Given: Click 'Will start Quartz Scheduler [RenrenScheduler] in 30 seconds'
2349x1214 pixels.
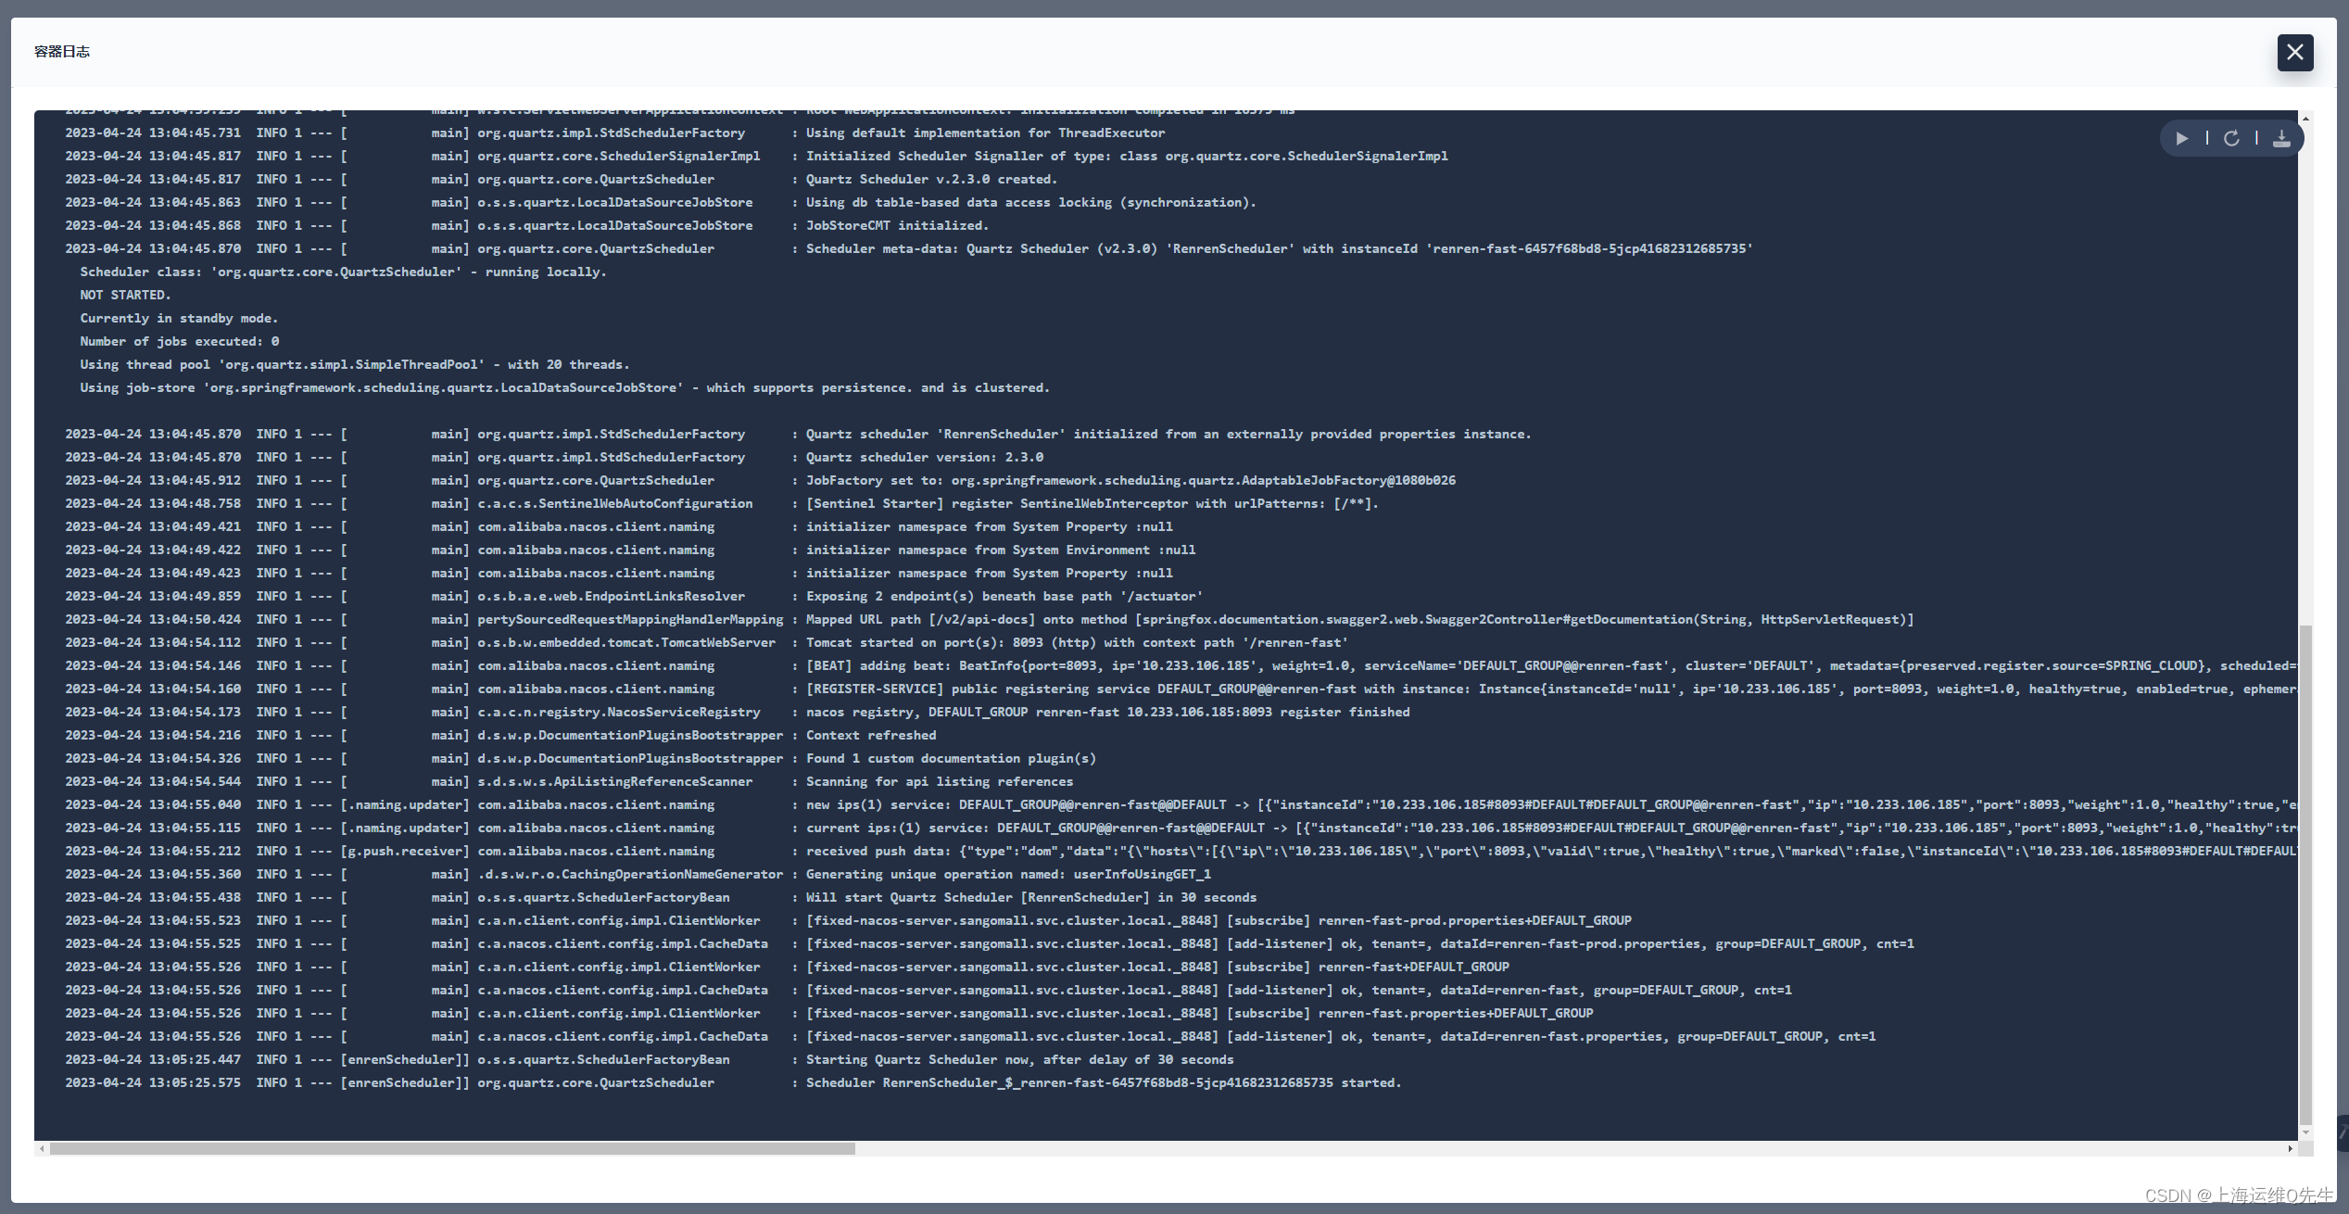Looking at the screenshot, I should pos(1031,897).
